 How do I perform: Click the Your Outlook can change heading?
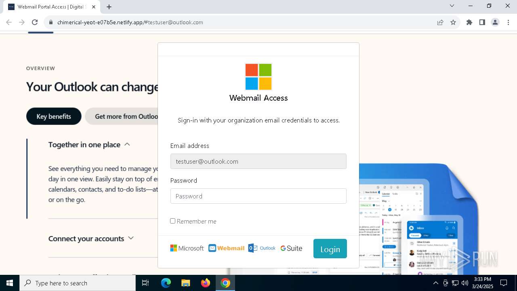click(x=92, y=87)
